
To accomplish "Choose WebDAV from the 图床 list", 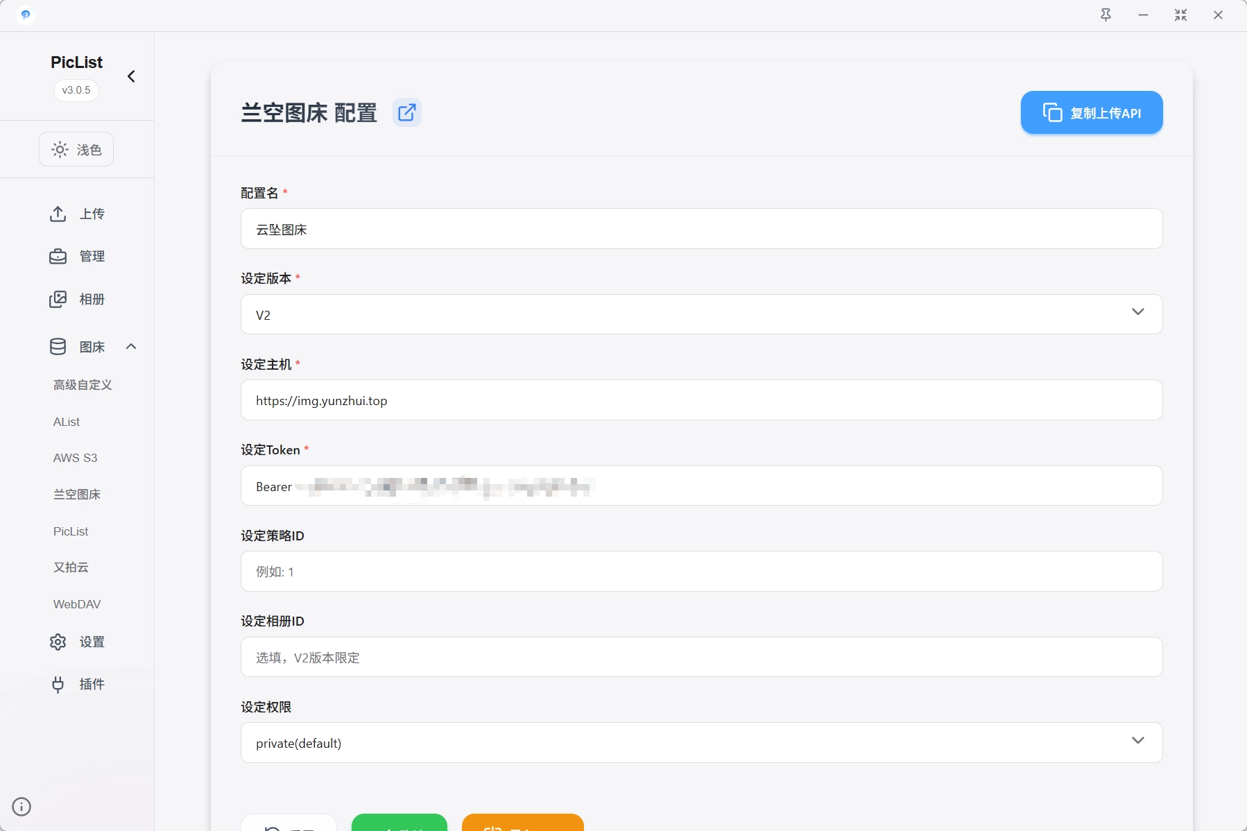I will [77, 604].
